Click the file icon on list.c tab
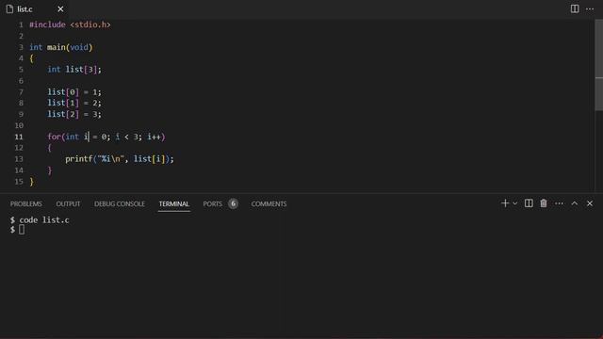Viewport: 603px width, 339px height. (9, 8)
